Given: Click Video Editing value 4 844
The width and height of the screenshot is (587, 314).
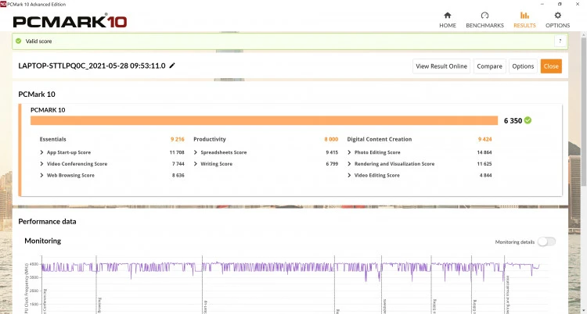Looking at the screenshot, I should [x=485, y=175].
